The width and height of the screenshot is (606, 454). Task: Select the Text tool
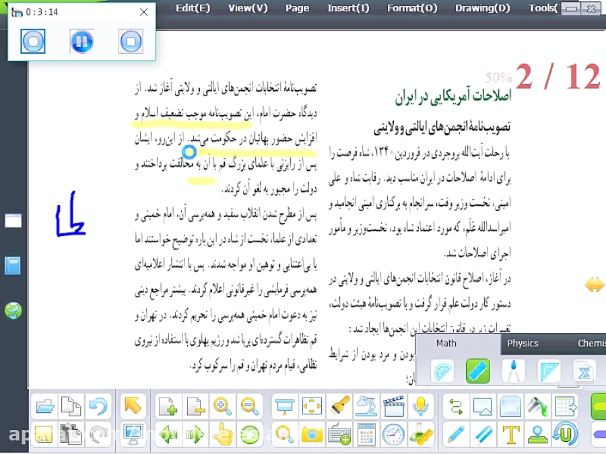coord(511,435)
